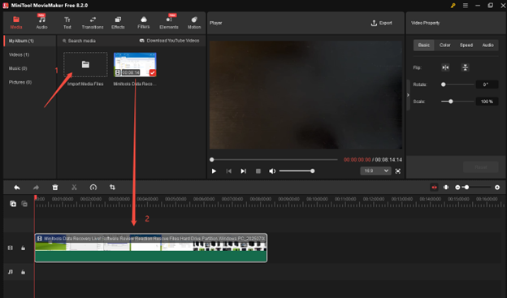The image size is (507, 298).
Task: Click the rotate value 0° field
Action: [x=487, y=84]
